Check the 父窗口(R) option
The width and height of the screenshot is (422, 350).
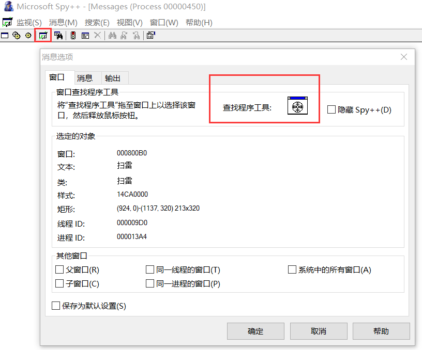[x=59, y=269]
